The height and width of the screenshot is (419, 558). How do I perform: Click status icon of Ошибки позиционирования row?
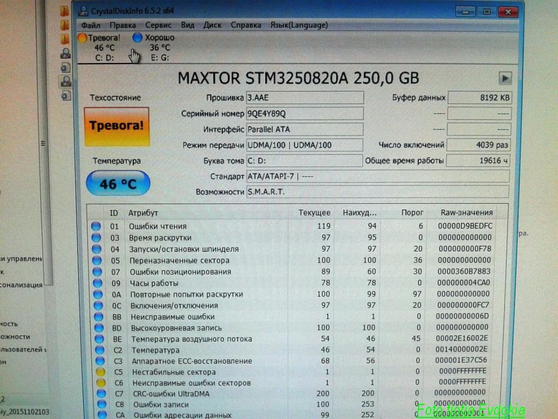coord(97,271)
